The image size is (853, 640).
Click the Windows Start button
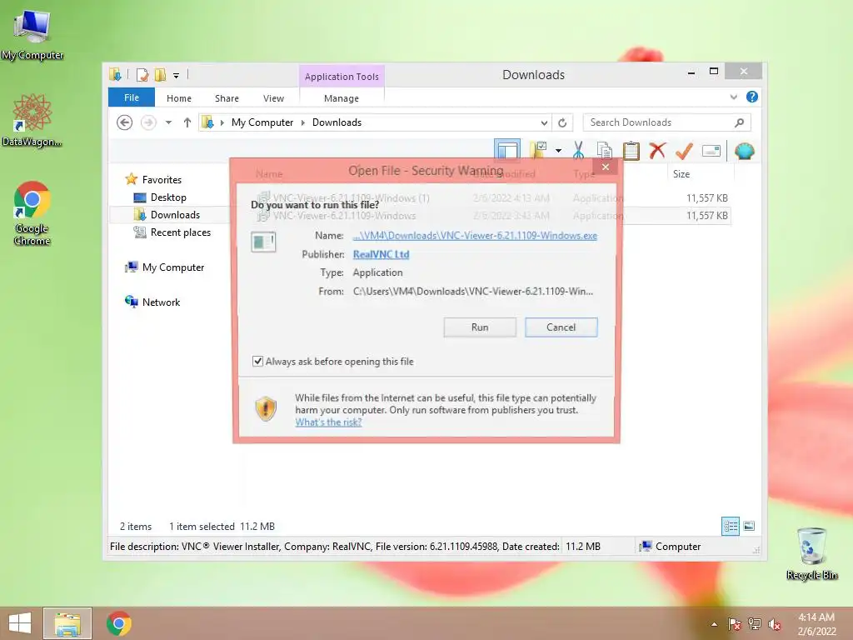[x=20, y=623]
